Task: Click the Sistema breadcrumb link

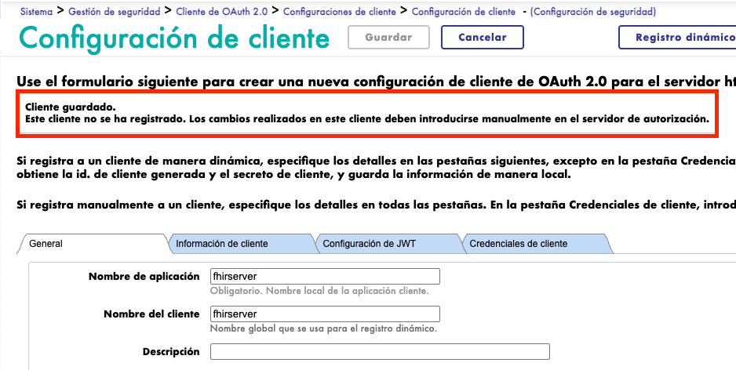Action: tap(37, 12)
